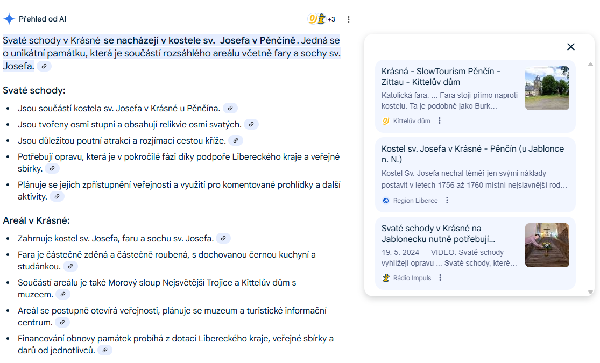Screen dimensions: 600x363
Task: Click the Rádio Impuls favicon
Action: click(386, 278)
